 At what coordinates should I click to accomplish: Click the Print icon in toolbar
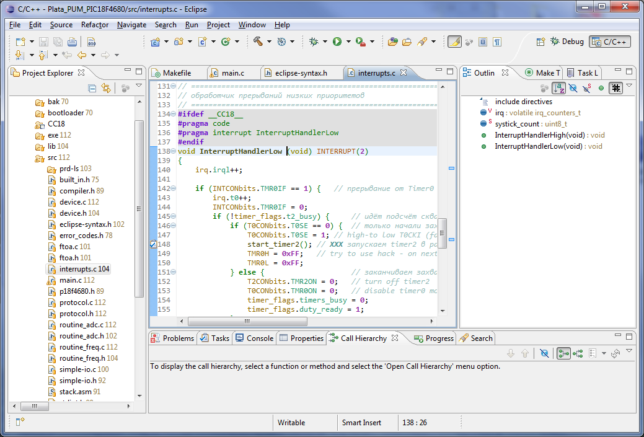(x=72, y=42)
